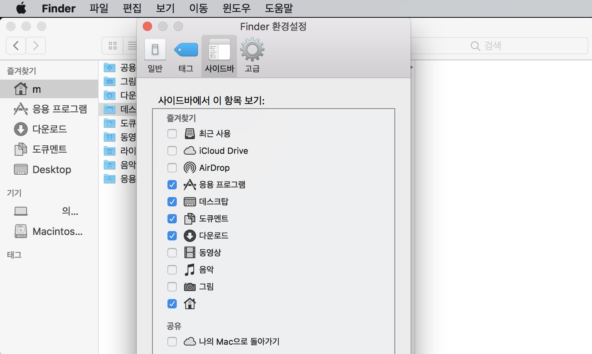Image resolution: width=592 pixels, height=354 pixels.
Task: Select Macintosh HD in the sidebar devices
Action: [x=57, y=231]
